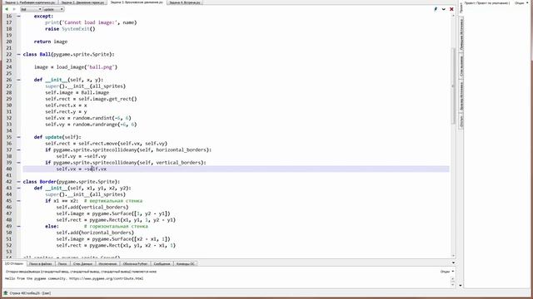Collapse horizontal_borders if block line 37
Image resolution: width=533 pixels, height=299 pixels.
coord(18,149)
